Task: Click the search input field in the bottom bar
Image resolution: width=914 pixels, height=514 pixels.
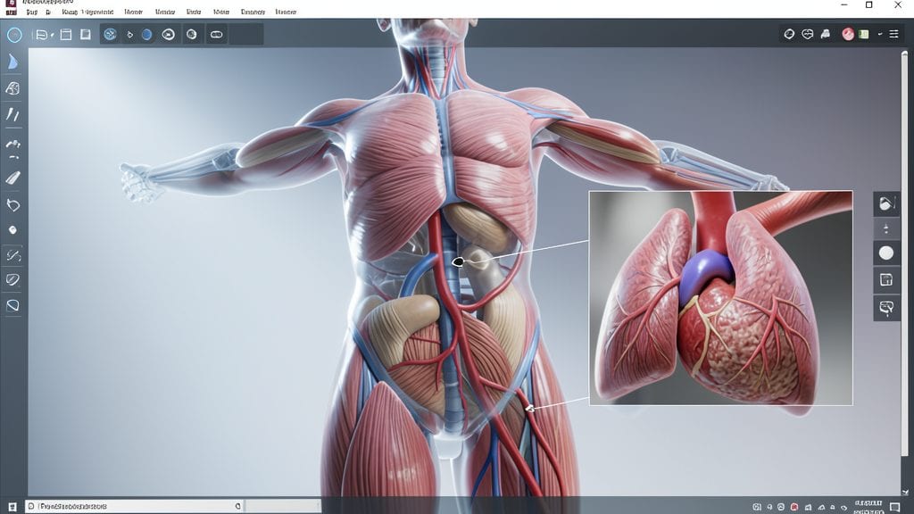Action: (x=136, y=506)
